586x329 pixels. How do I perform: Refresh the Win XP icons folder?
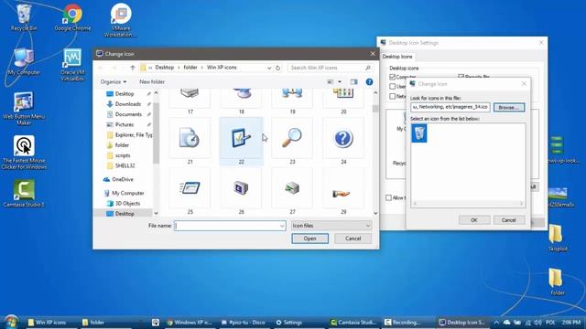point(278,68)
